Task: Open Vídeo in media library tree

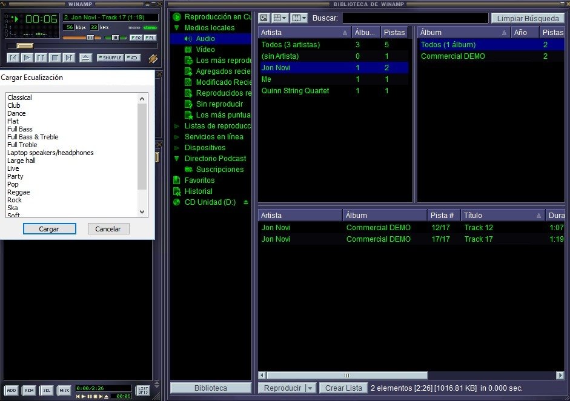Action: tap(205, 50)
